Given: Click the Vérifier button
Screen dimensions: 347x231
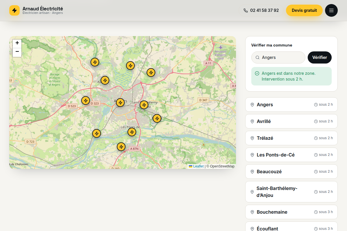Looking at the screenshot, I should coord(320,57).
